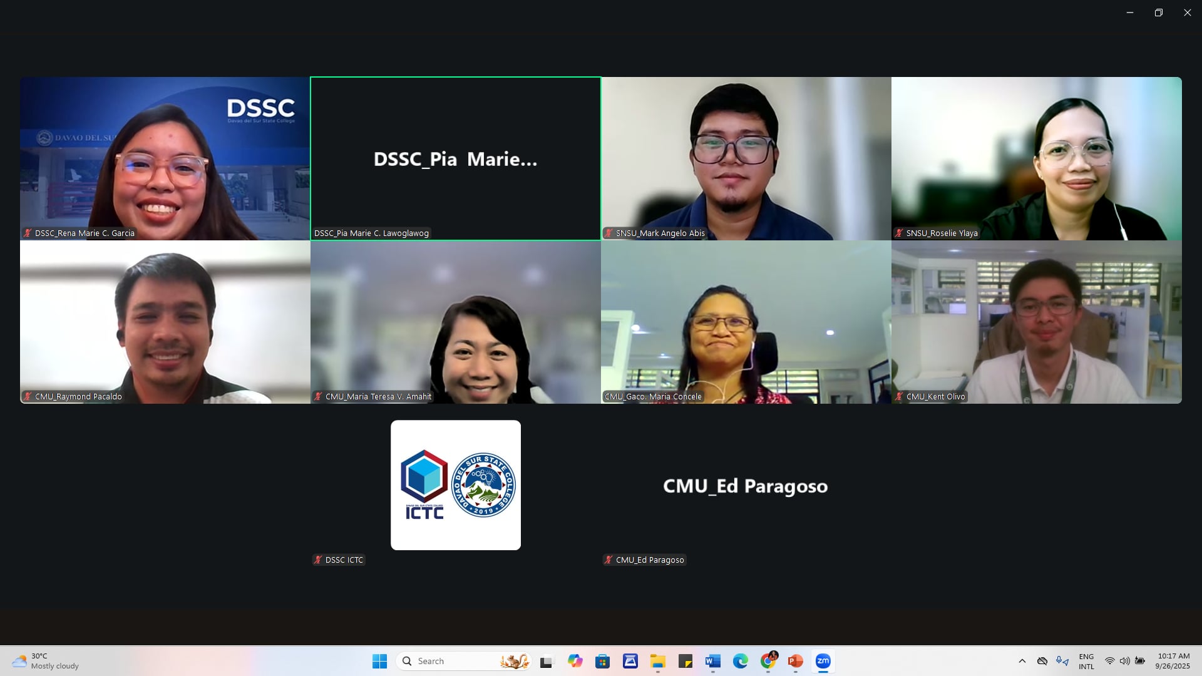Image resolution: width=1202 pixels, height=676 pixels.
Task: Click the weather widget showing 30°C
Action: (x=46, y=661)
